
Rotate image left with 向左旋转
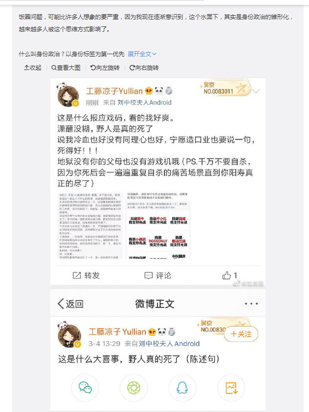pyautogui.click(x=105, y=68)
